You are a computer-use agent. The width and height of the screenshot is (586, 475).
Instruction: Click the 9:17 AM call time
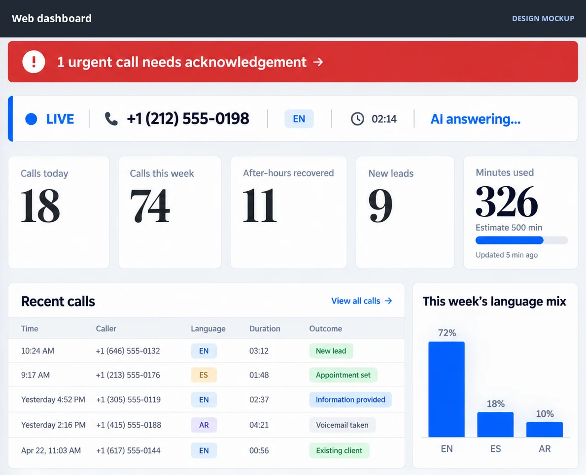coord(35,375)
